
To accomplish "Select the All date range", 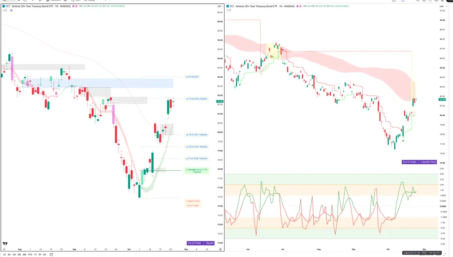I will click(45, 255).
